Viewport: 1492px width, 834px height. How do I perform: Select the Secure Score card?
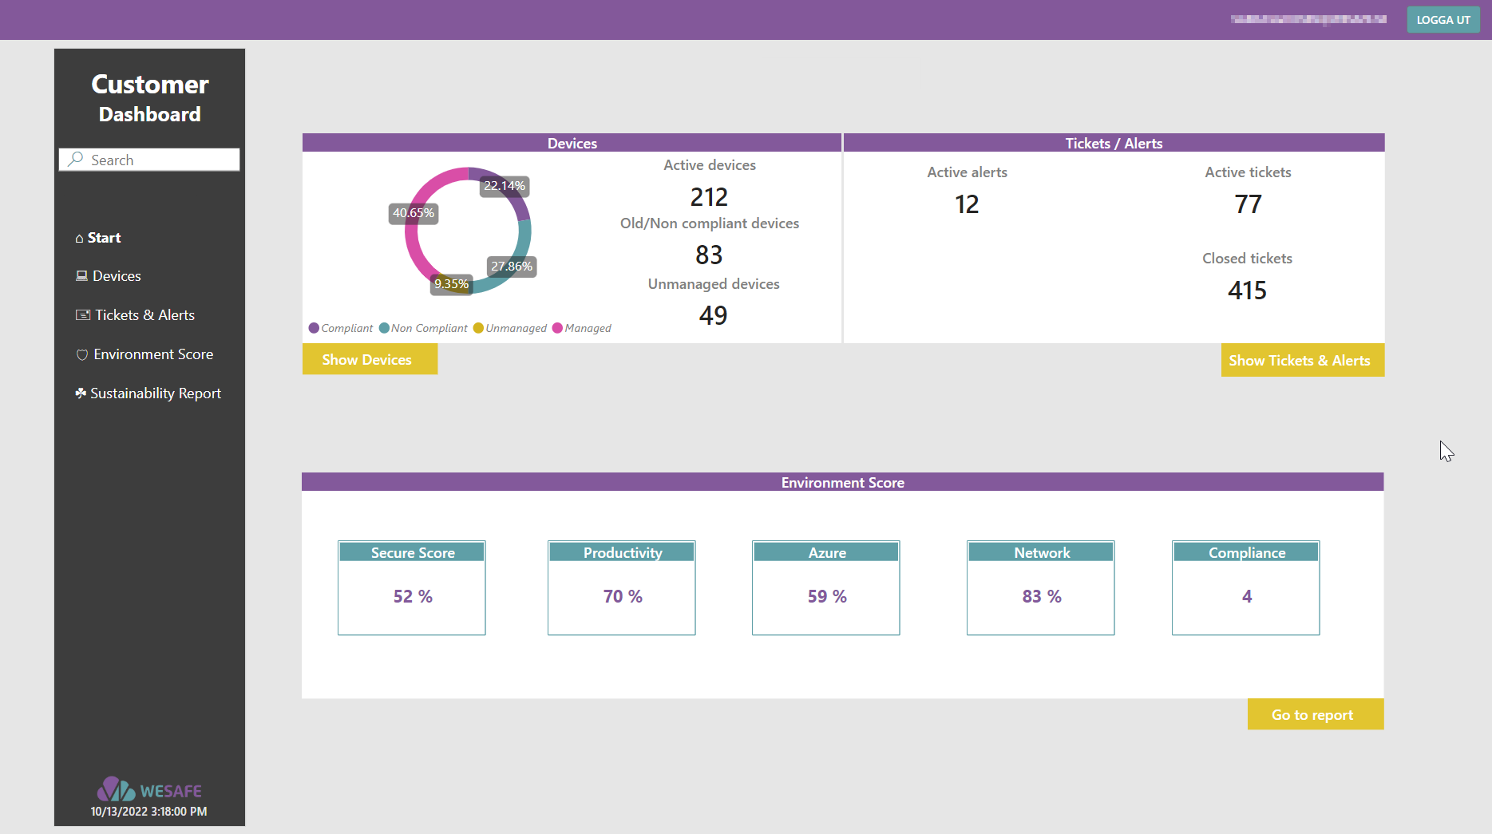[x=412, y=588]
